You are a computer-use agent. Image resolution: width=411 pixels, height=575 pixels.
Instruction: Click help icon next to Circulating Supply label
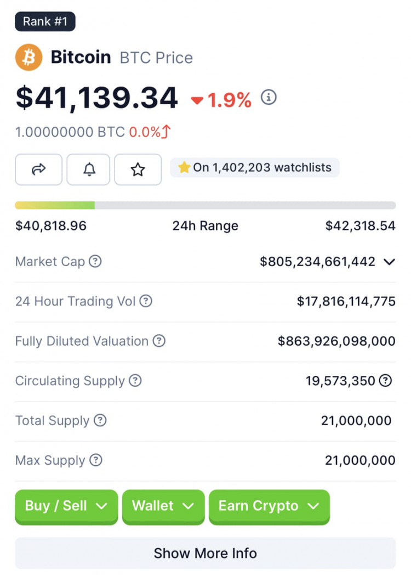pyautogui.click(x=135, y=381)
